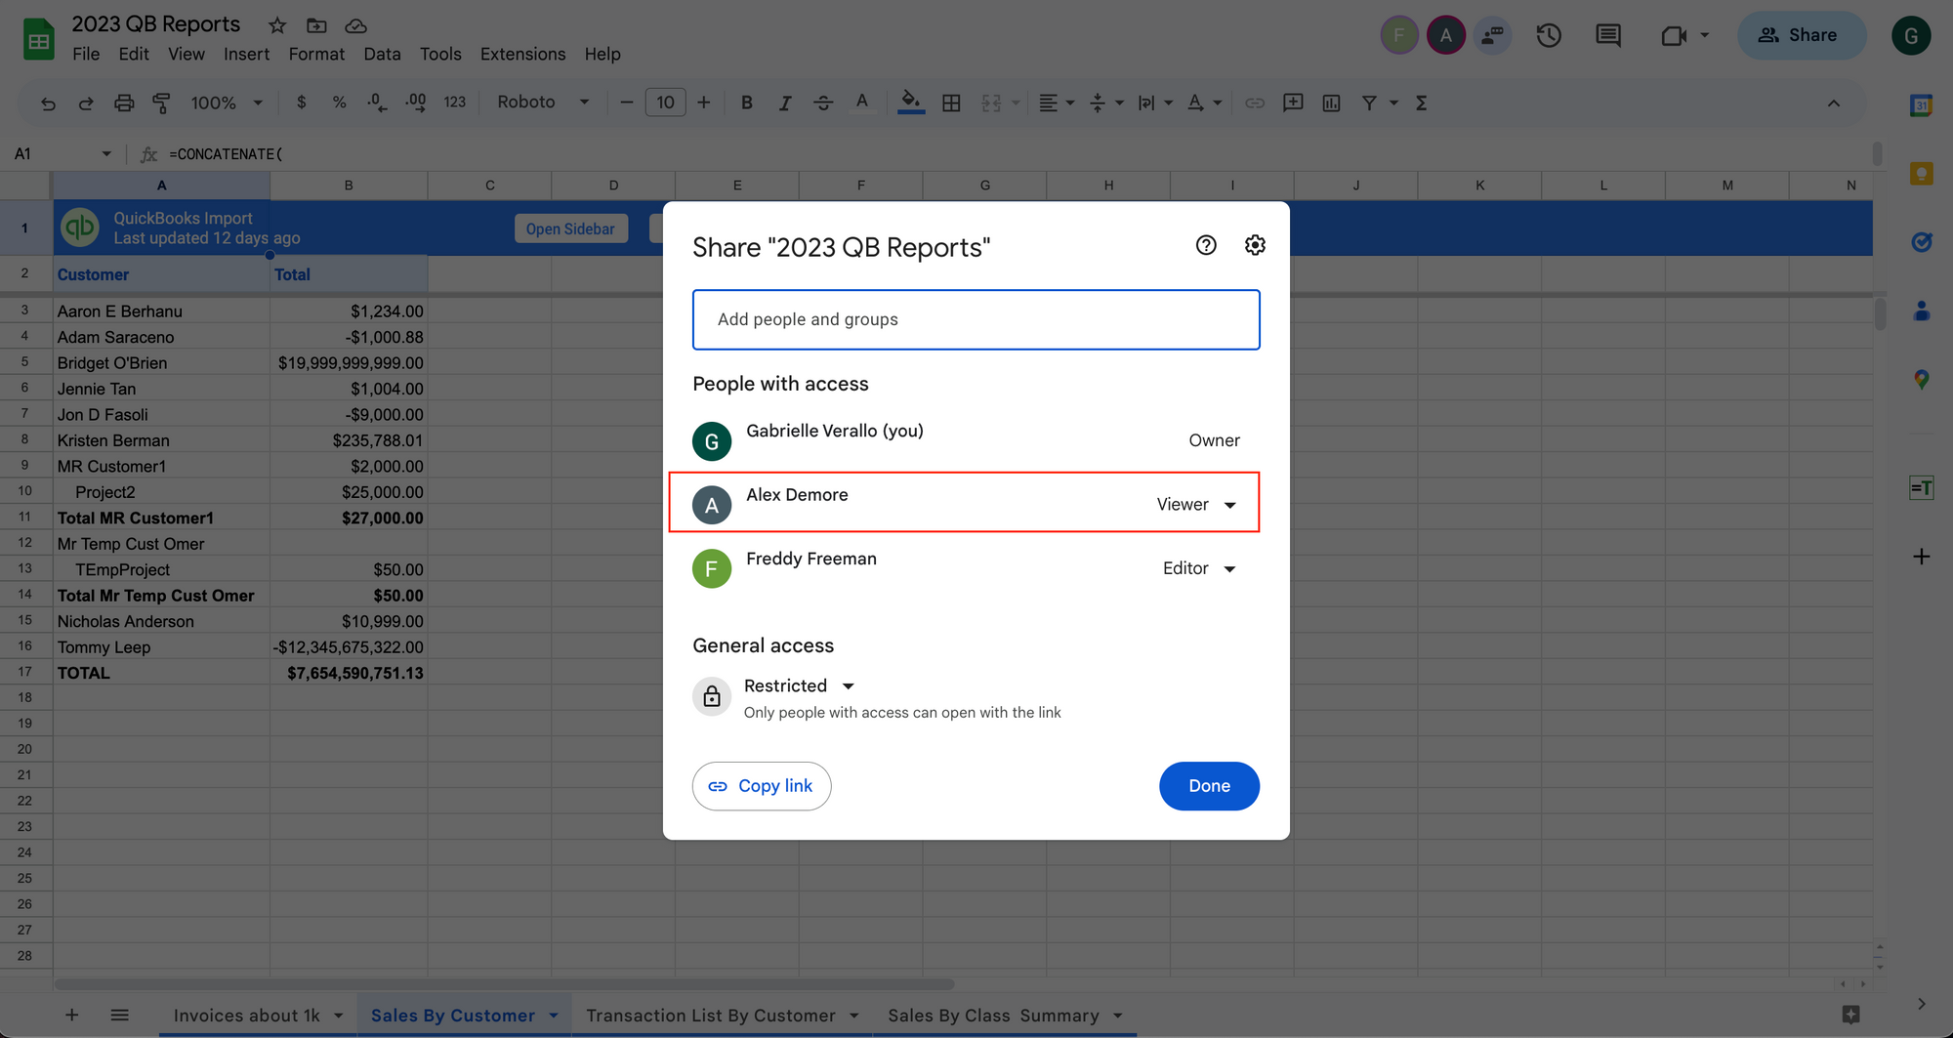Open the Edit menu
Viewport: 1953px width, 1038px height.
point(134,54)
